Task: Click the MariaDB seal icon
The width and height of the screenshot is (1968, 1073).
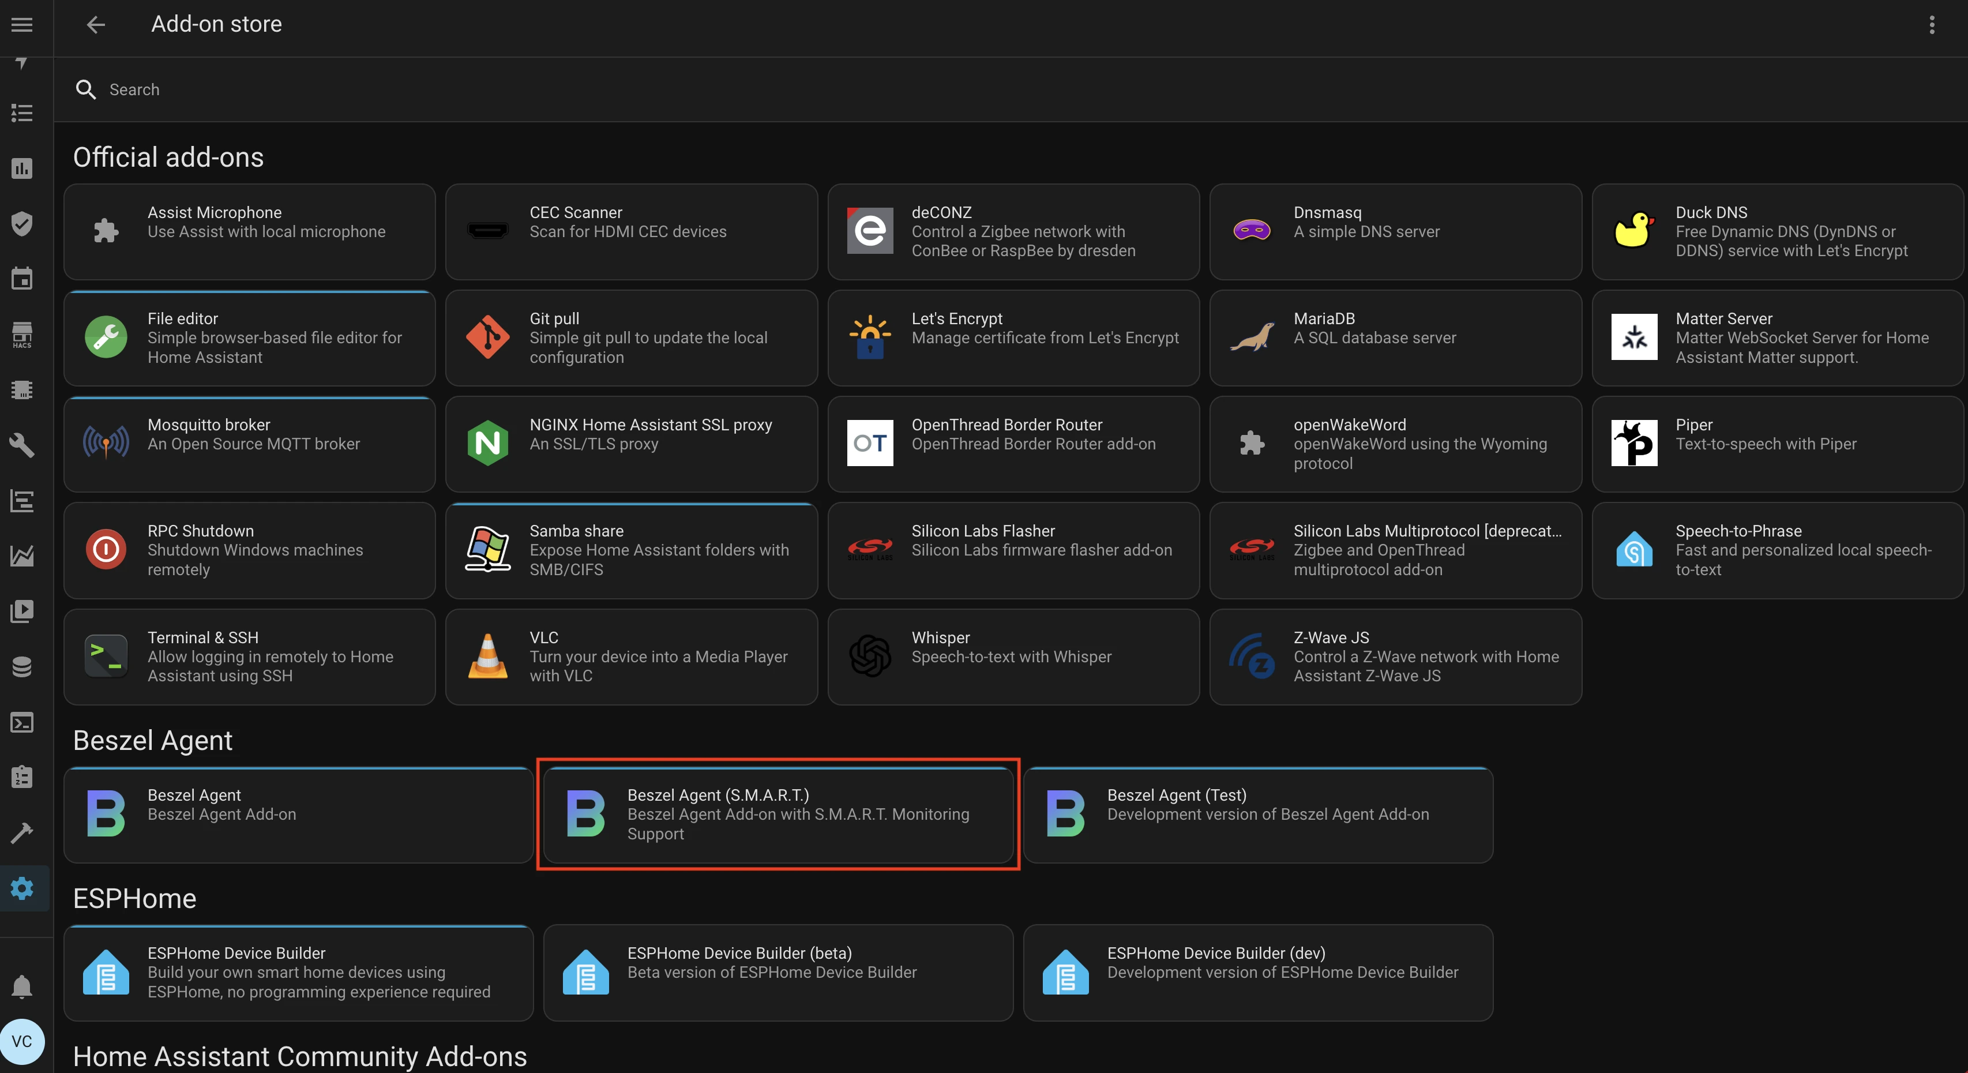Action: (x=1252, y=336)
